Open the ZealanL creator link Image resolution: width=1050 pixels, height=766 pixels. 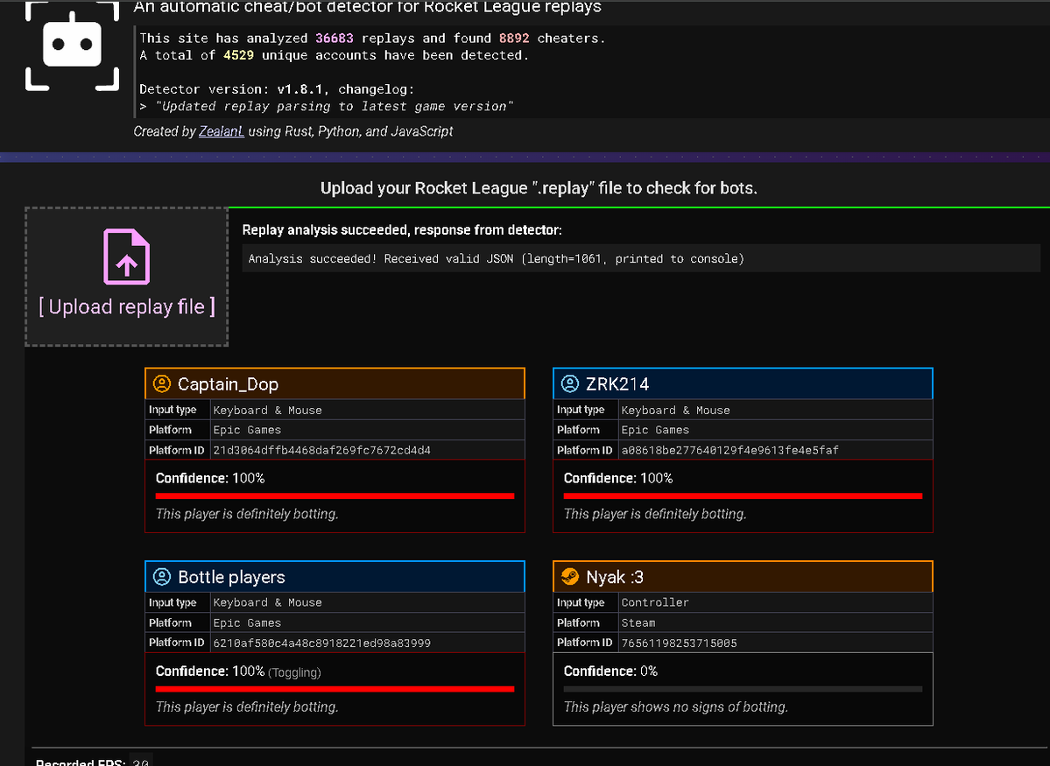pos(222,131)
